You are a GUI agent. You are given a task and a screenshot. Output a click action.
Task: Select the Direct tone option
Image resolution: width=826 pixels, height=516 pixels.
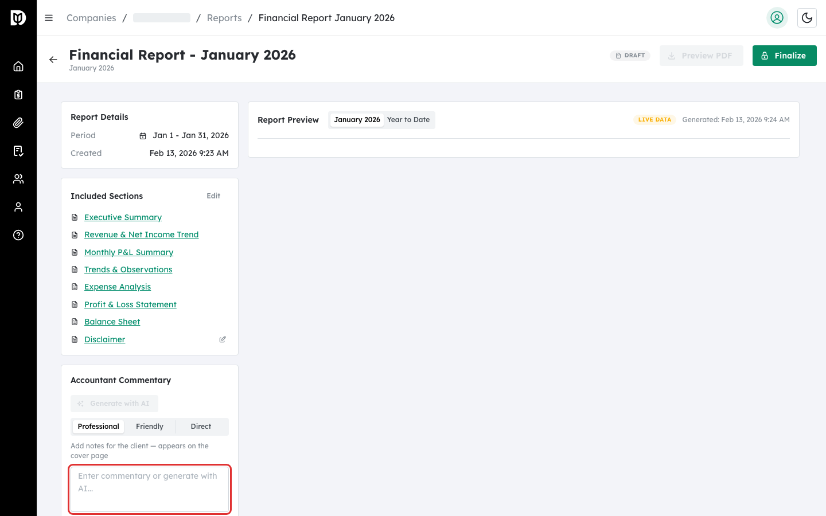point(201,427)
